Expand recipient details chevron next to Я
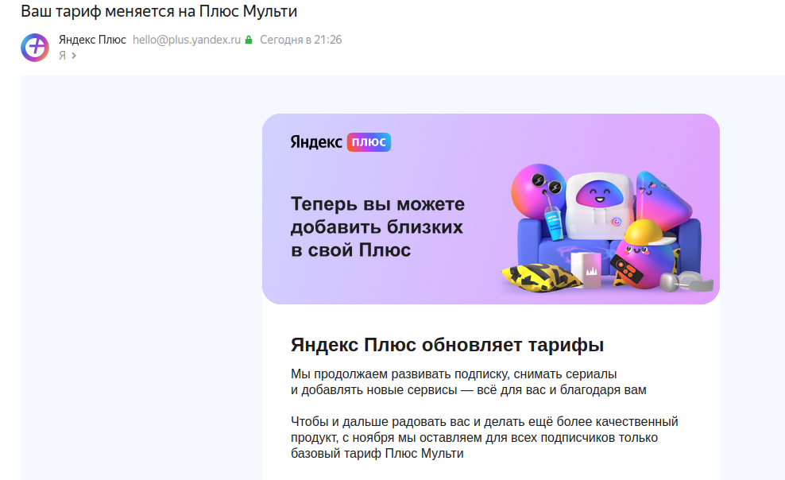The image size is (785, 480). click(74, 56)
